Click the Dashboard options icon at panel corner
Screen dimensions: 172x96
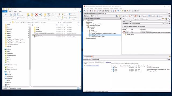pyautogui.click(x=170, y=57)
